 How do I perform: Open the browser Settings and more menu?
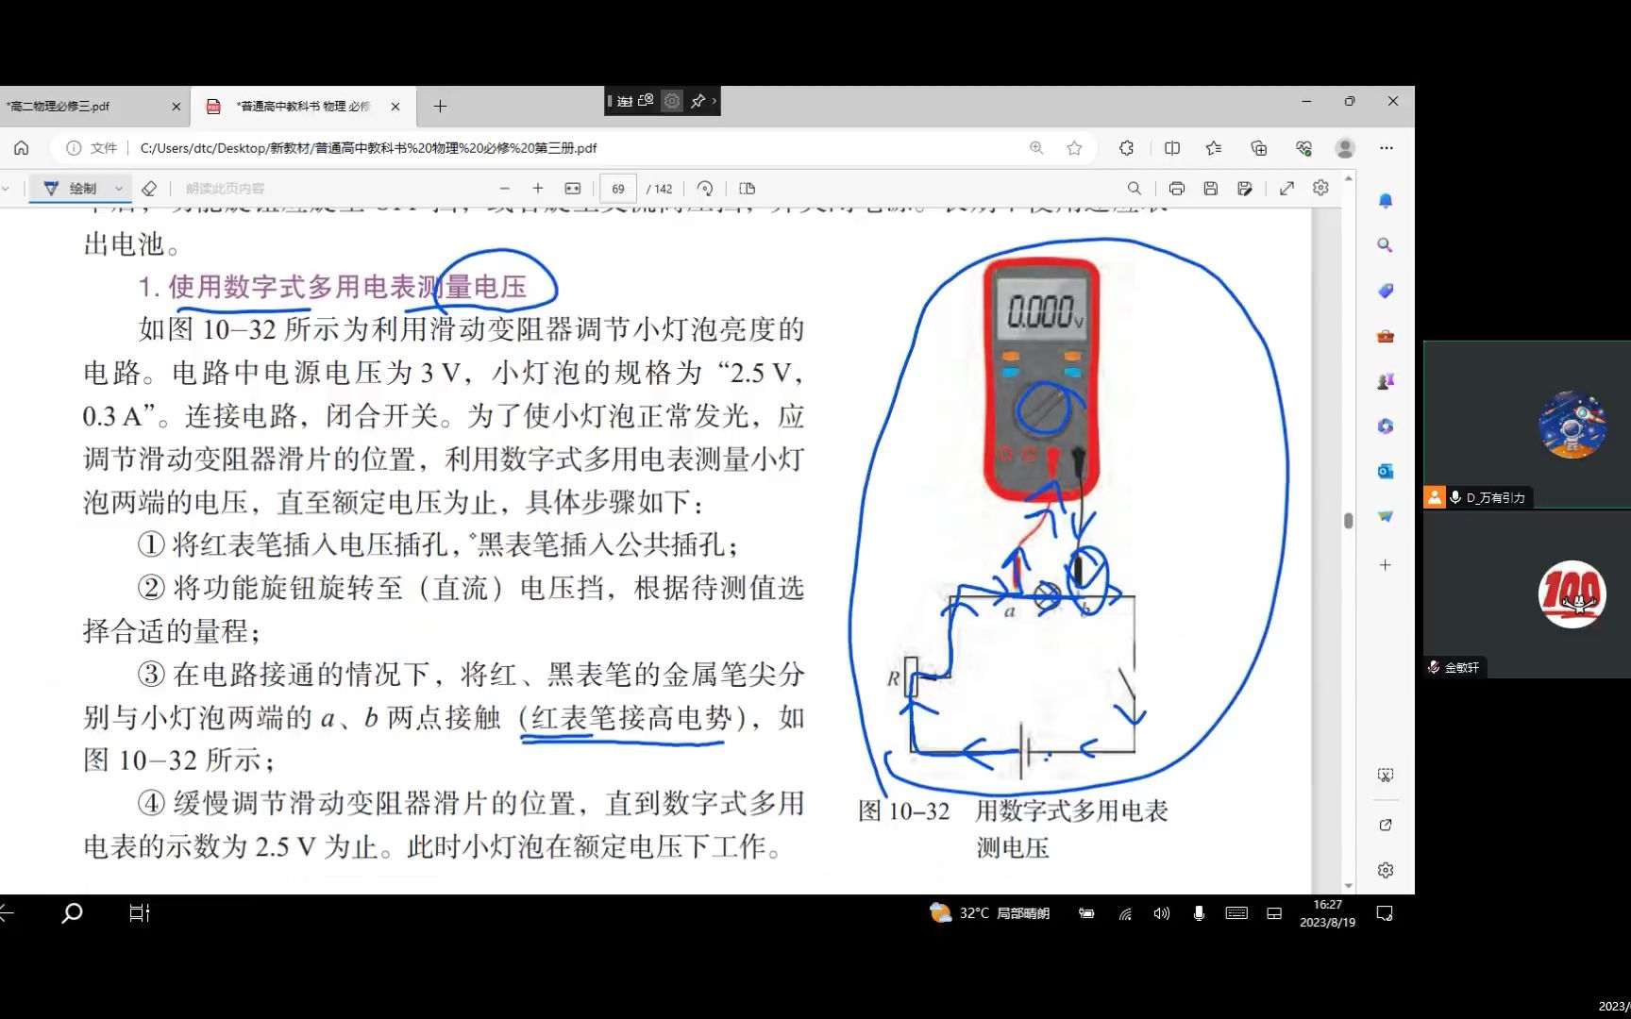pos(1387,148)
